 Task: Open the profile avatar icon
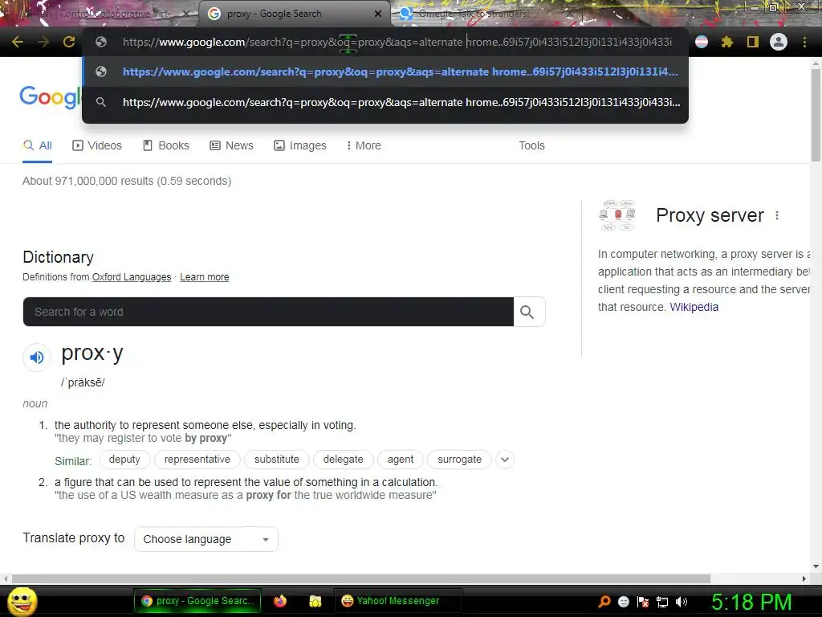pyautogui.click(x=779, y=42)
